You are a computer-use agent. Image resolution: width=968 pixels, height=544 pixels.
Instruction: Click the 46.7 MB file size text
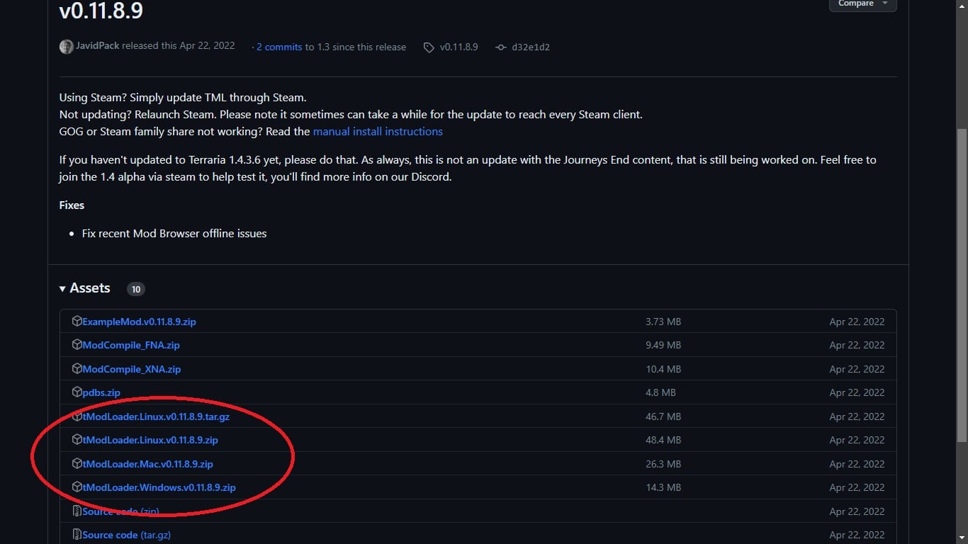point(663,416)
